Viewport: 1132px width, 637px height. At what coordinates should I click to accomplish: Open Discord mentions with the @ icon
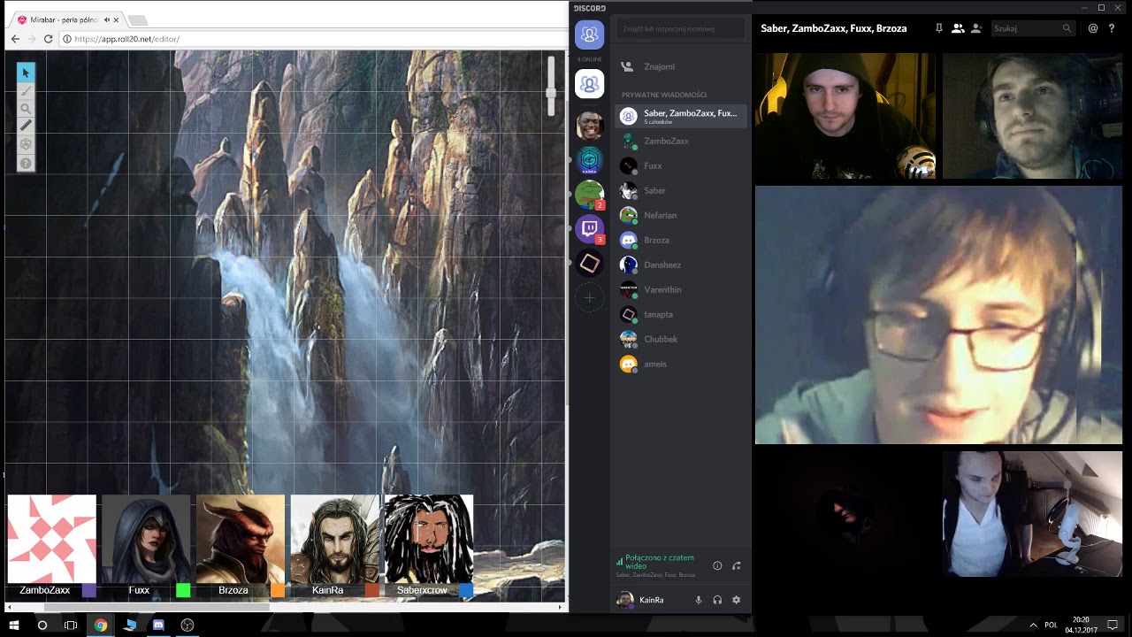[x=1093, y=28]
